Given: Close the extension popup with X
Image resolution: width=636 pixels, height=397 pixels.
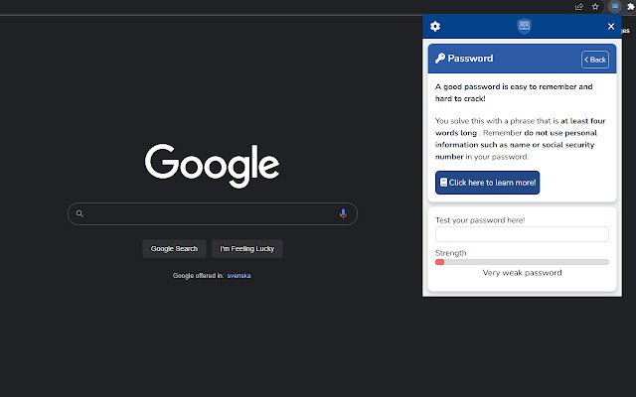Looking at the screenshot, I should point(611,27).
